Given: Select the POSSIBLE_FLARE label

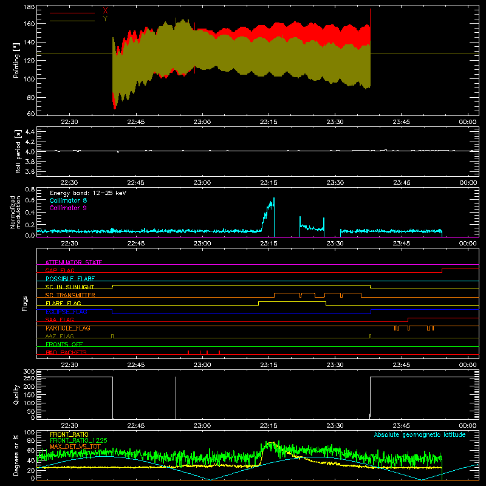Looking at the screenshot, I should click(x=70, y=278).
